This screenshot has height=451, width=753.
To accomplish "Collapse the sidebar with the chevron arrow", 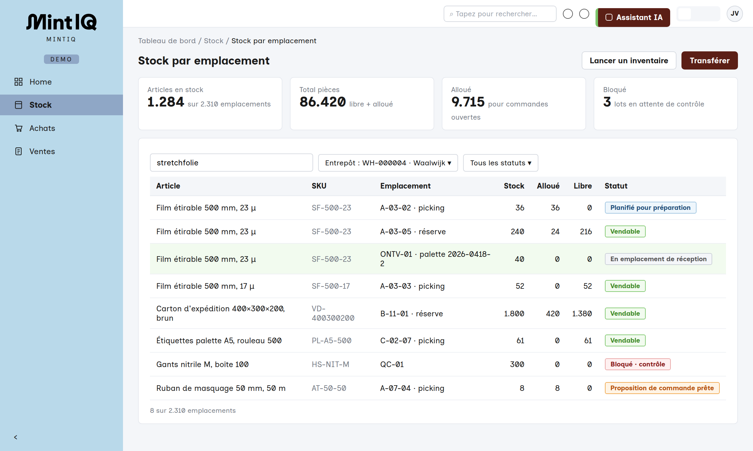I will 16,437.
